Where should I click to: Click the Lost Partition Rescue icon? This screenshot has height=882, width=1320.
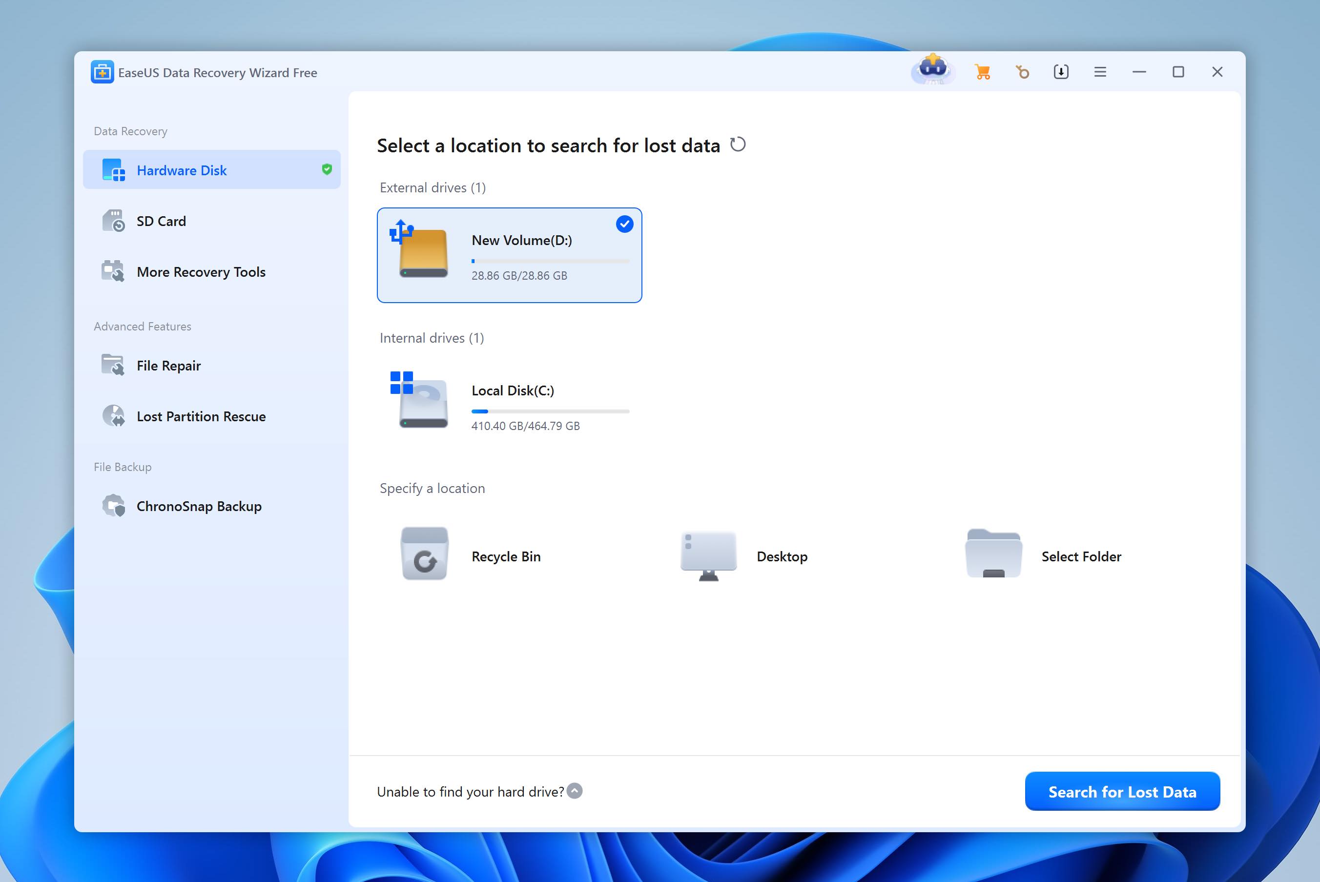point(114,416)
